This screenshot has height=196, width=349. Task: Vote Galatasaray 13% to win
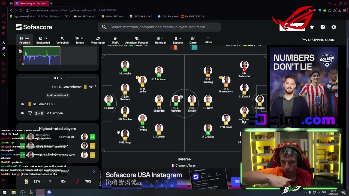[x=32, y=182]
